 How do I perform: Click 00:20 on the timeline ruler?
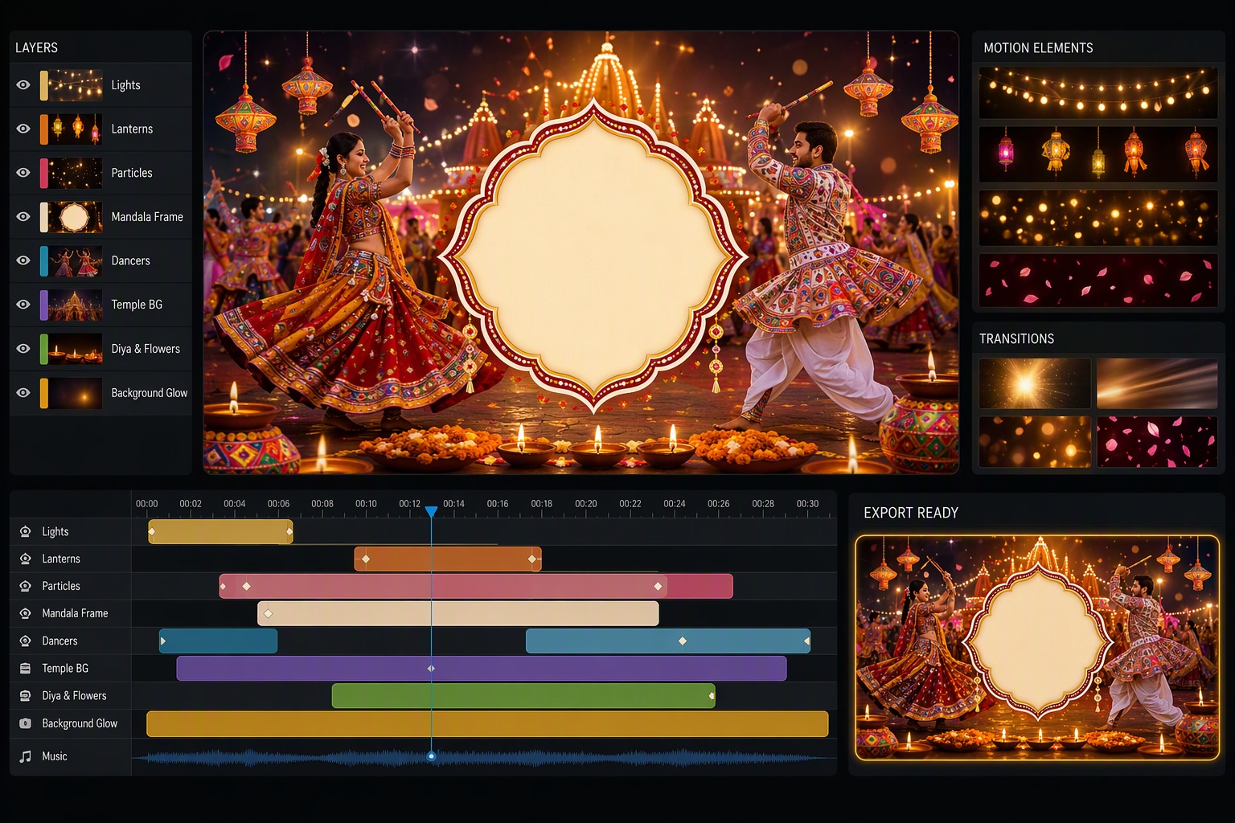point(586,504)
